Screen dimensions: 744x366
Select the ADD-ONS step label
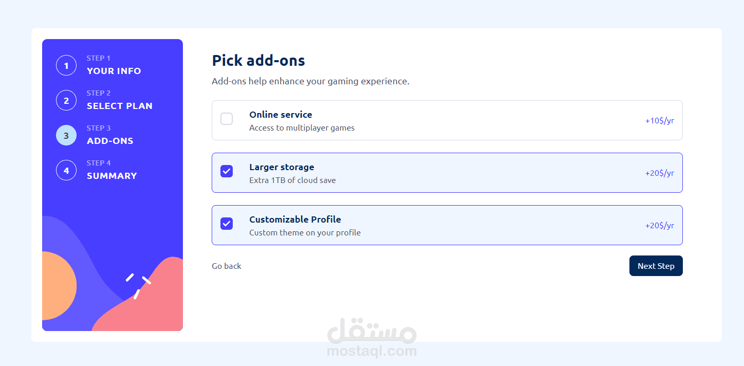click(x=110, y=141)
